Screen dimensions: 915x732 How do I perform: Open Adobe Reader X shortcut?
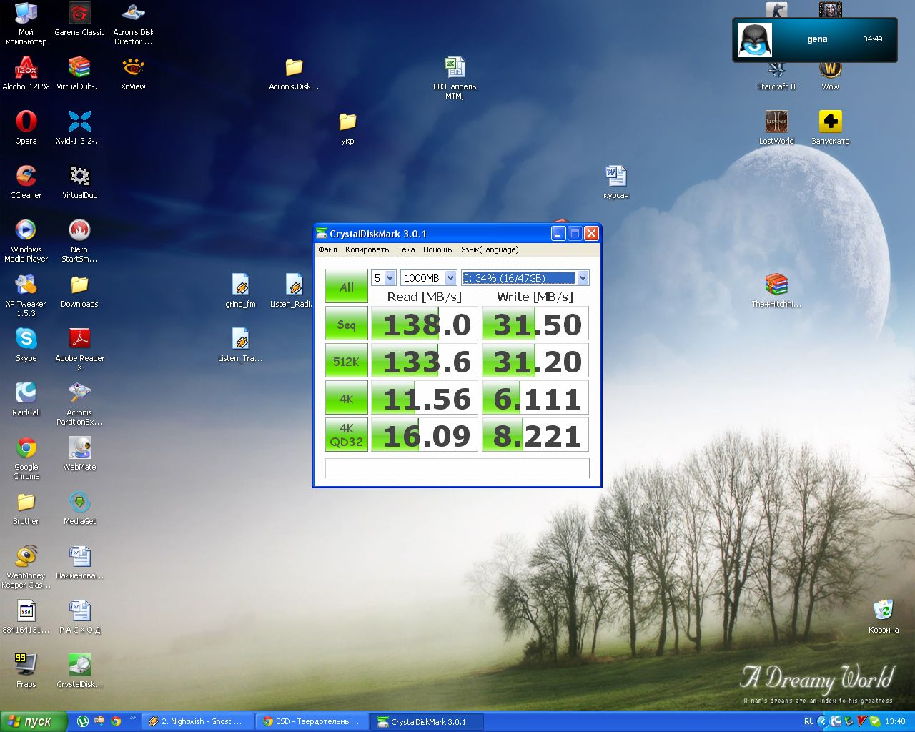pyautogui.click(x=79, y=340)
